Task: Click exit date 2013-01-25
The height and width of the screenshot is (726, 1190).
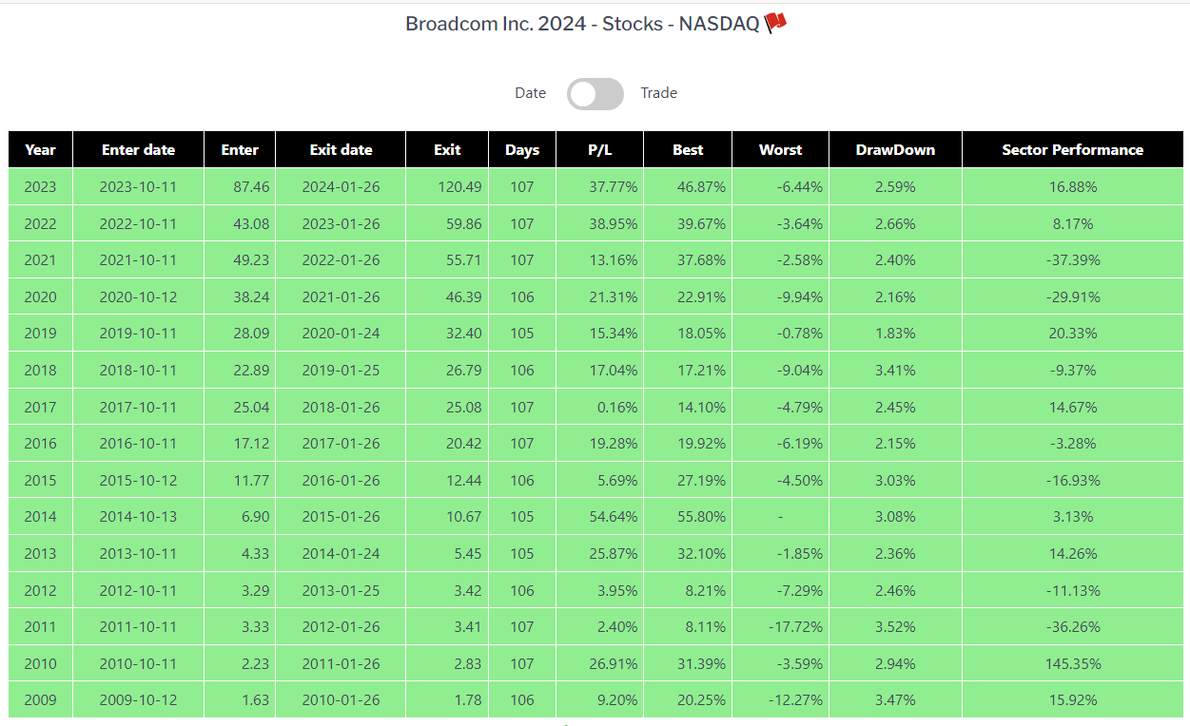Action: pos(341,590)
